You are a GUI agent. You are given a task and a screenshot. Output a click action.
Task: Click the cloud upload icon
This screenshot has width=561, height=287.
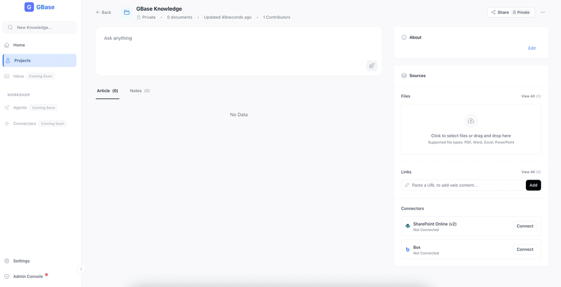tap(471, 121)
